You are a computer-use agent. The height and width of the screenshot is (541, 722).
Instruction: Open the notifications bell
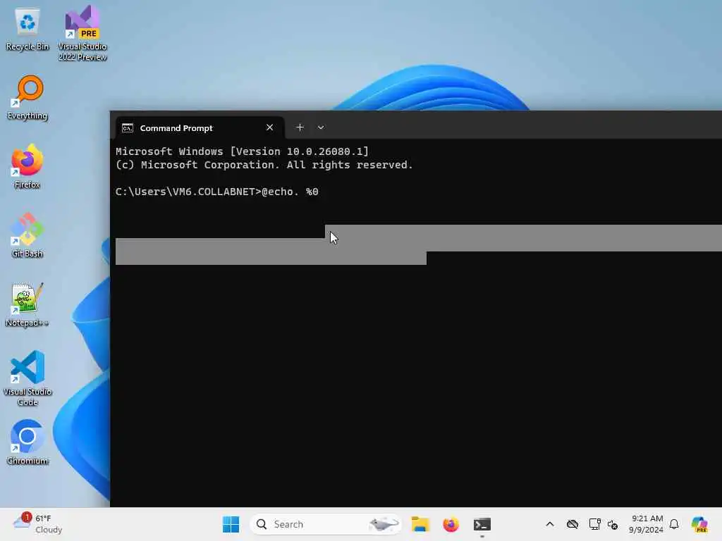pyautogui.click(x=674, y=524)
